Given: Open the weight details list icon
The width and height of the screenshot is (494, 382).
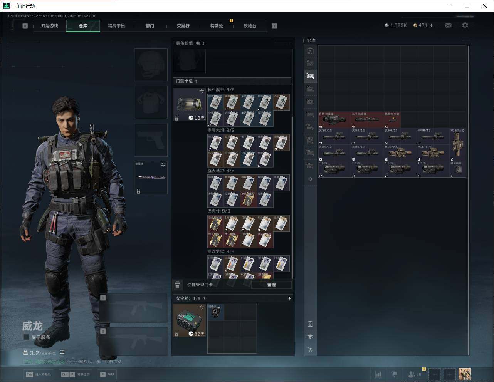Looking at the screenshot, I should (62, 352).
